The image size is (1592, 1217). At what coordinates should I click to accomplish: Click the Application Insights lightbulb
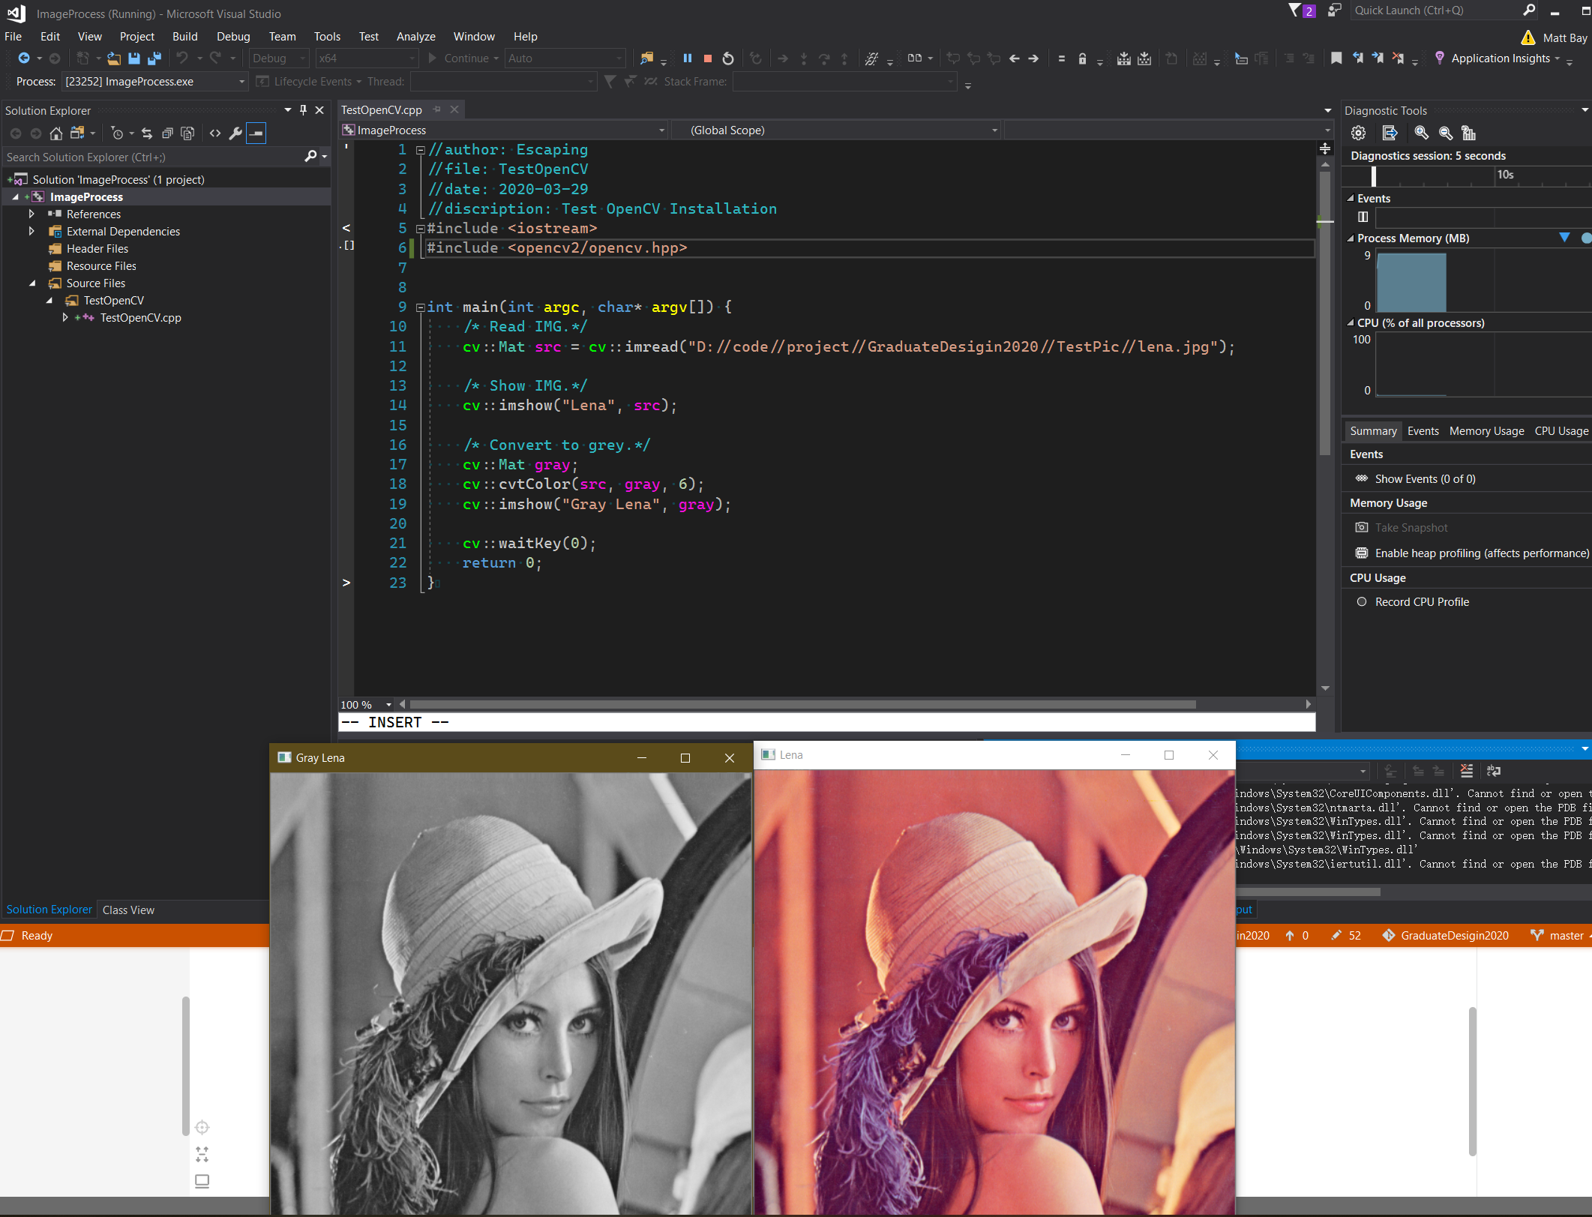(1439, 58)
